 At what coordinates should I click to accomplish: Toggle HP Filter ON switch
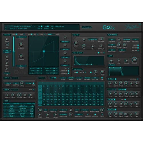(77, 72)
